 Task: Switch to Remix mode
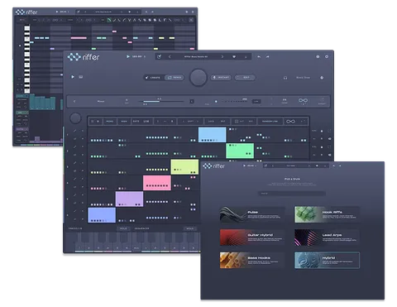point(175,78)
